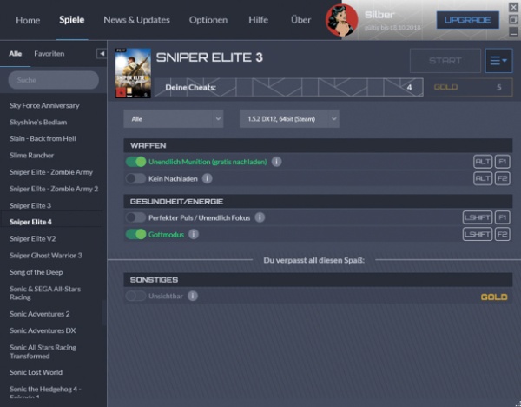
Task: Click the LSHIFT hotkey of Gottmodus
Action: point(478,234)
